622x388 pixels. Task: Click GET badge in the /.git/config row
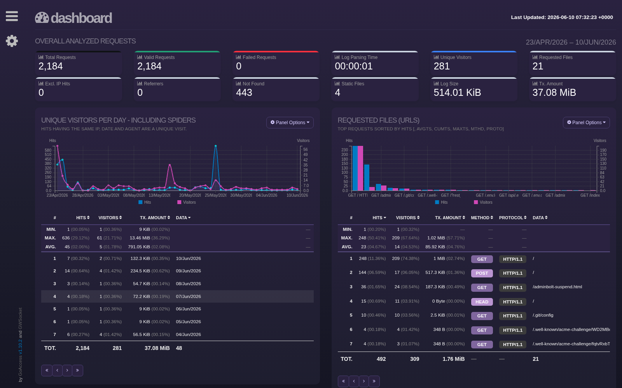pos(482,316)
